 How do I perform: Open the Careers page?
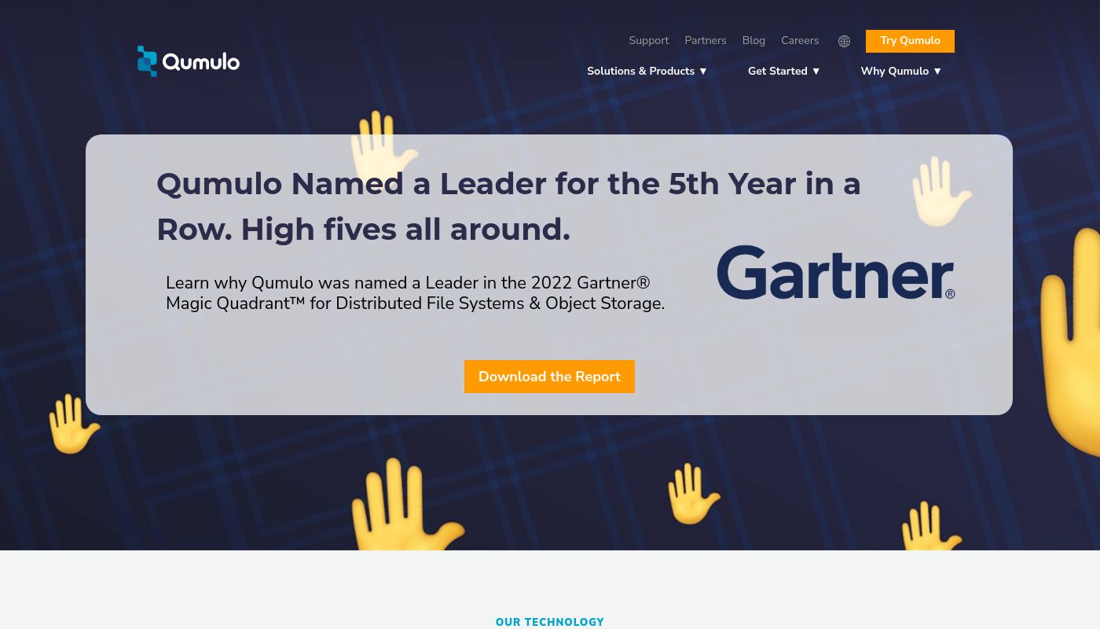(800, 40)
